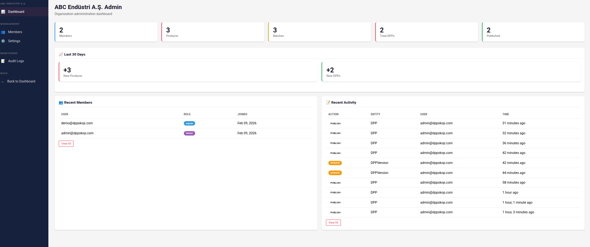Open the Total DPPs stat card
Image resolution: width=590 pixels, height=247 pixels.
click(x=426, y=32)
